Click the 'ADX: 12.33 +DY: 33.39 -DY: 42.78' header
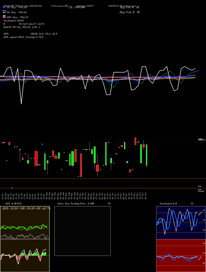206x272 pixels. click(26, 208)
